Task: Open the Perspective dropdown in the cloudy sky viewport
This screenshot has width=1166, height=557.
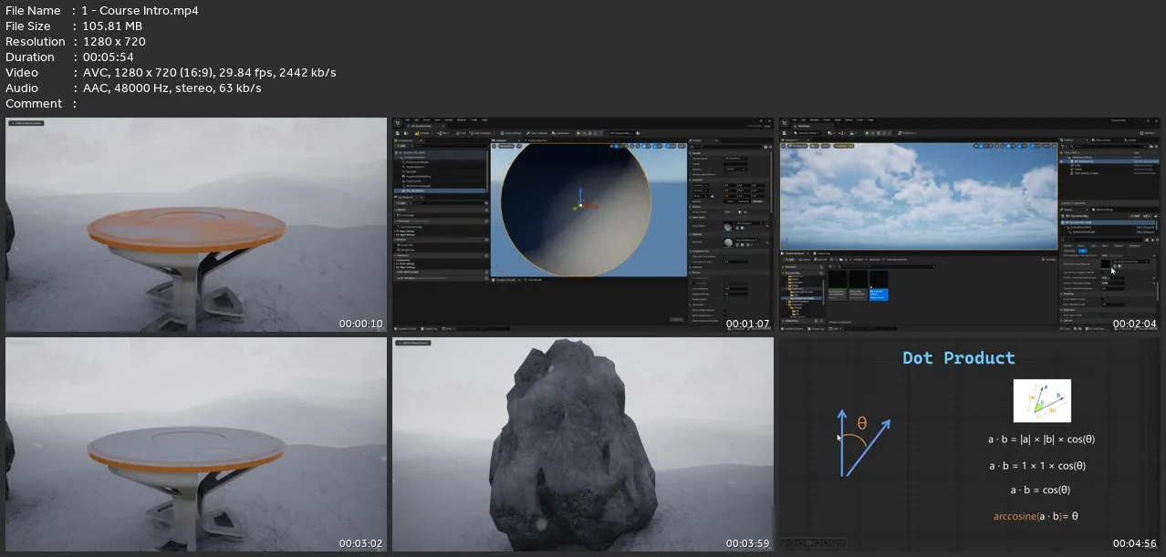Action: tap(798, 146)
